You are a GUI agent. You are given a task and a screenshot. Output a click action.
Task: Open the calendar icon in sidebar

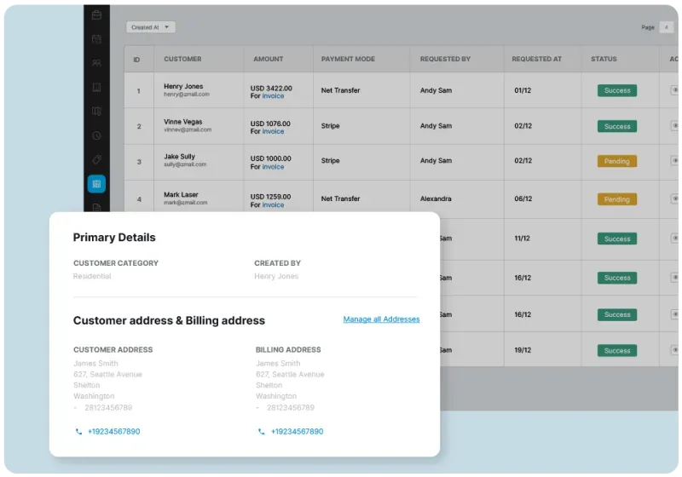[96, 38]
